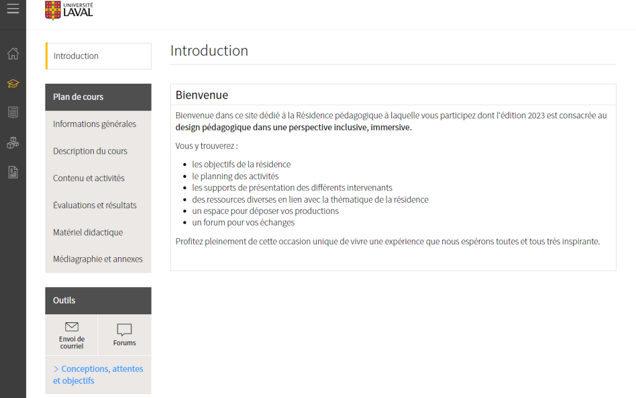Select the graduation cap courses icon
This screenshot has height=398, width=636.
tap(13, 83)
